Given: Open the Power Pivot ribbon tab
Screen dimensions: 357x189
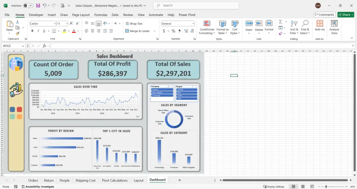Looking at the screenshot, I should click(187, 15).
